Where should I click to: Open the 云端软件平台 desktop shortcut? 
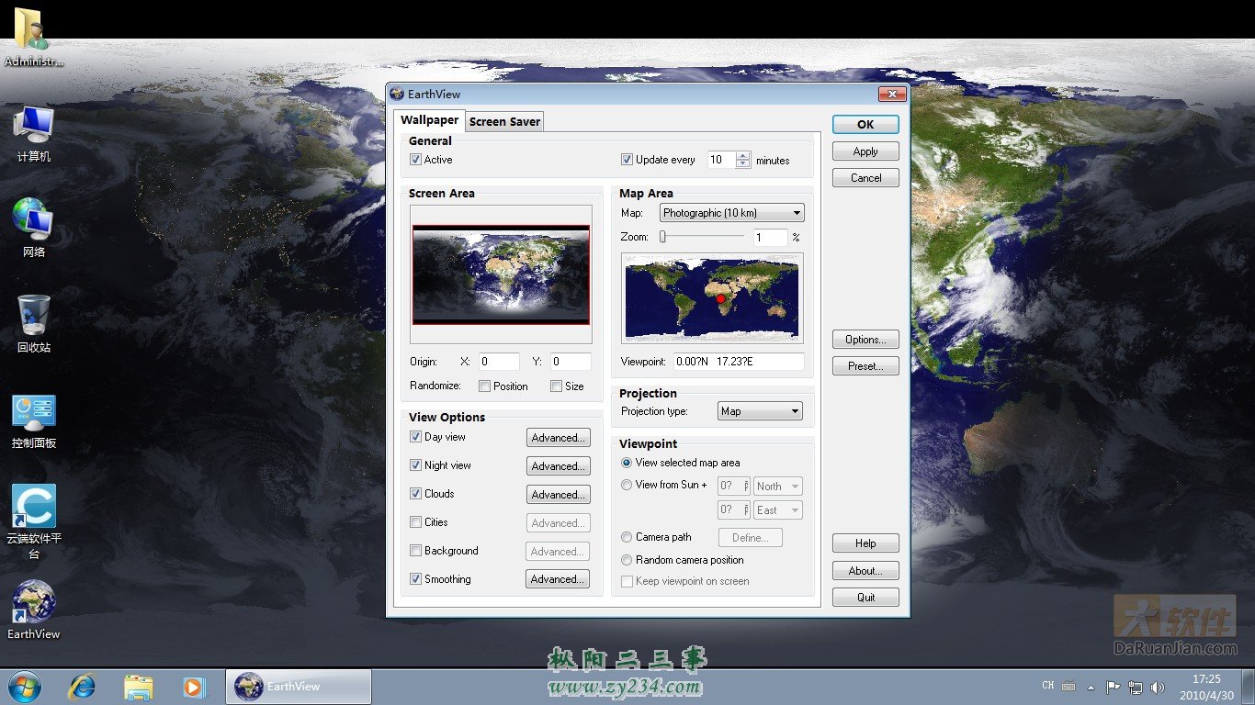click(34, 521)
